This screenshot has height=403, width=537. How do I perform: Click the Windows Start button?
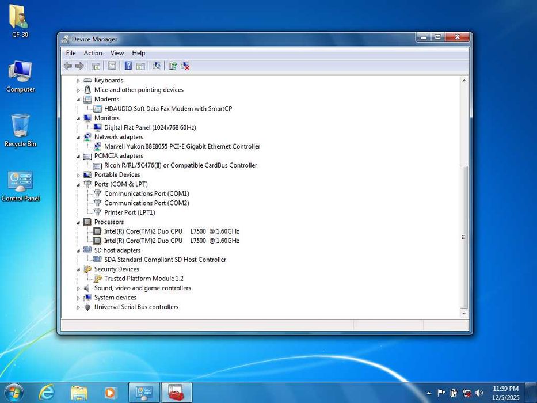(x=14, y=393)
